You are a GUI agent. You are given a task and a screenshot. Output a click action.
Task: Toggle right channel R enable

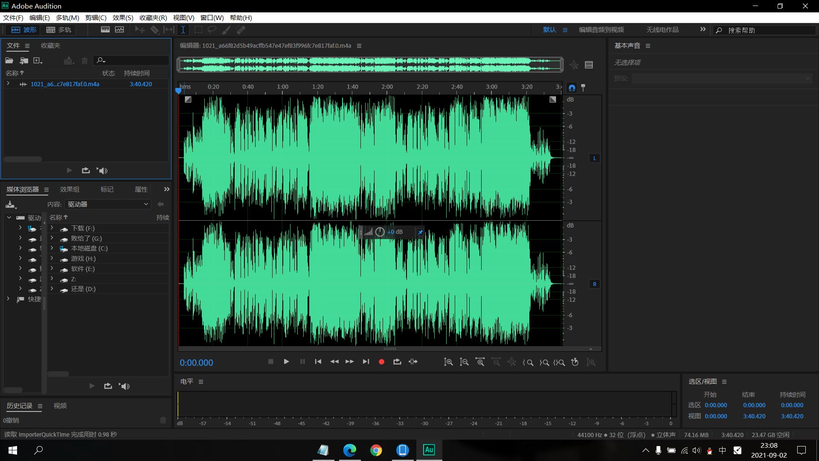(x=594, y=284)
